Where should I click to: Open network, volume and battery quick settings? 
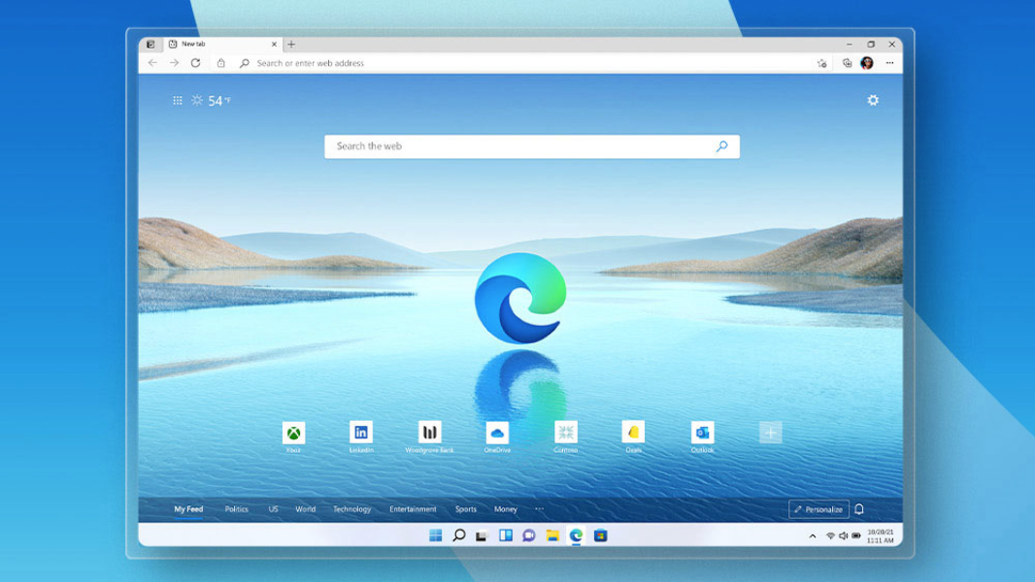tap(843, 535)
